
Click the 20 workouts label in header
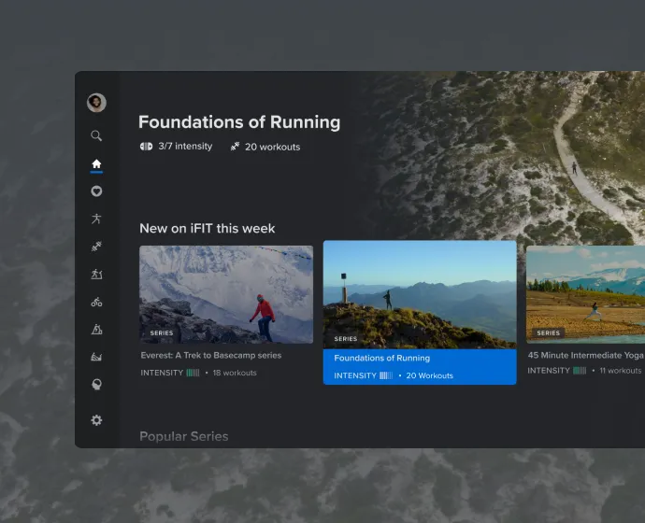pos(273,147)
